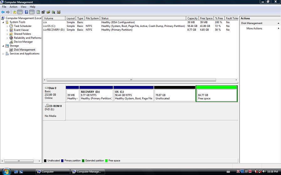Open the Action menu

13,7
